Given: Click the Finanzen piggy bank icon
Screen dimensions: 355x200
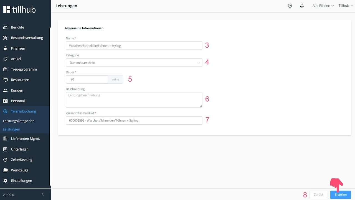Looking at the screenshot, I should [x=5, y=48].
